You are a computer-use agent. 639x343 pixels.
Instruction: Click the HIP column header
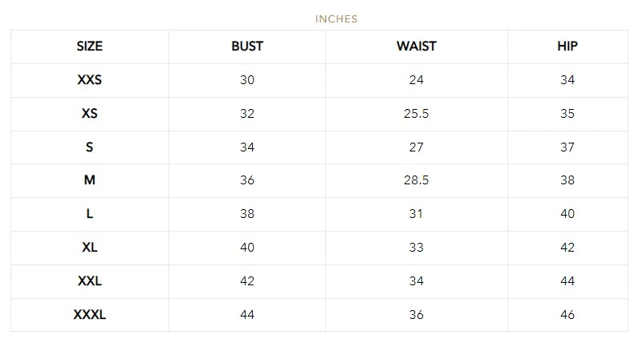(567, 46)
